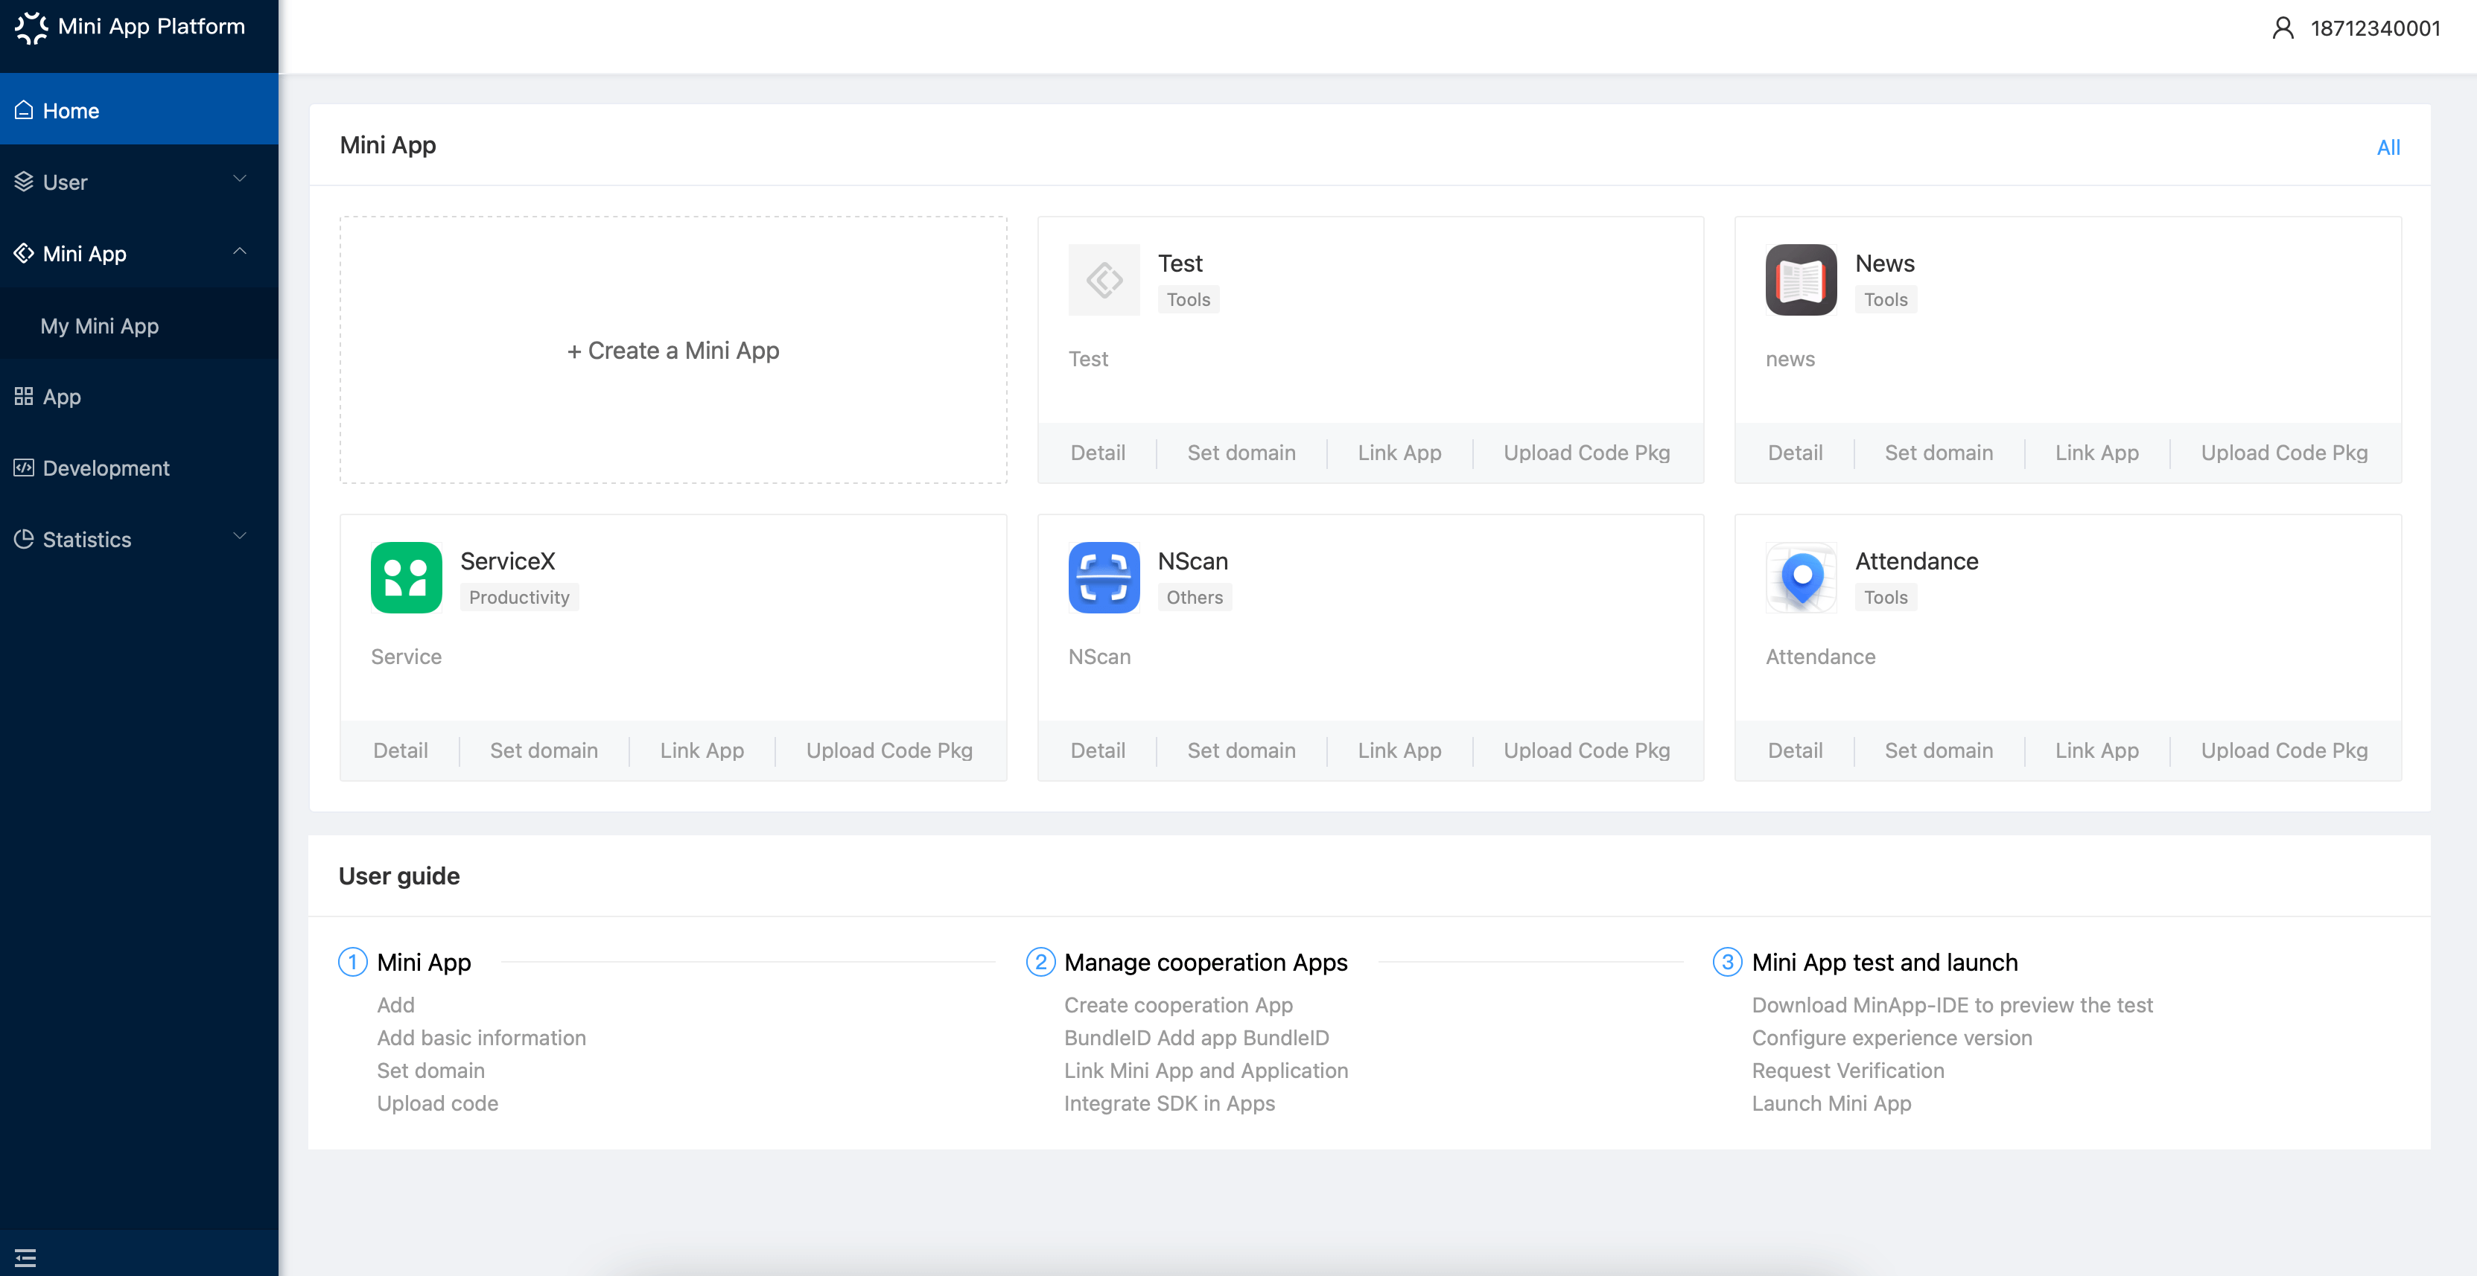
Task: Click step 1 circle in User guide
Action: [x=353, y=962]
